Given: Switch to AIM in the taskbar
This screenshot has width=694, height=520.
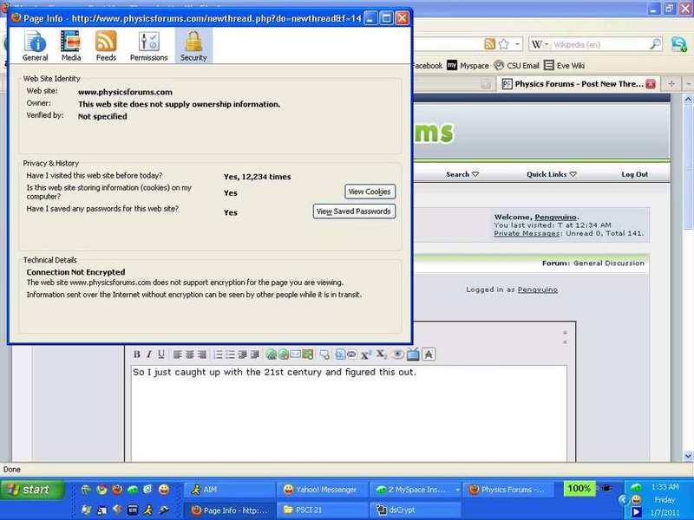Looking at the screenshot, I should pos(229,490).
